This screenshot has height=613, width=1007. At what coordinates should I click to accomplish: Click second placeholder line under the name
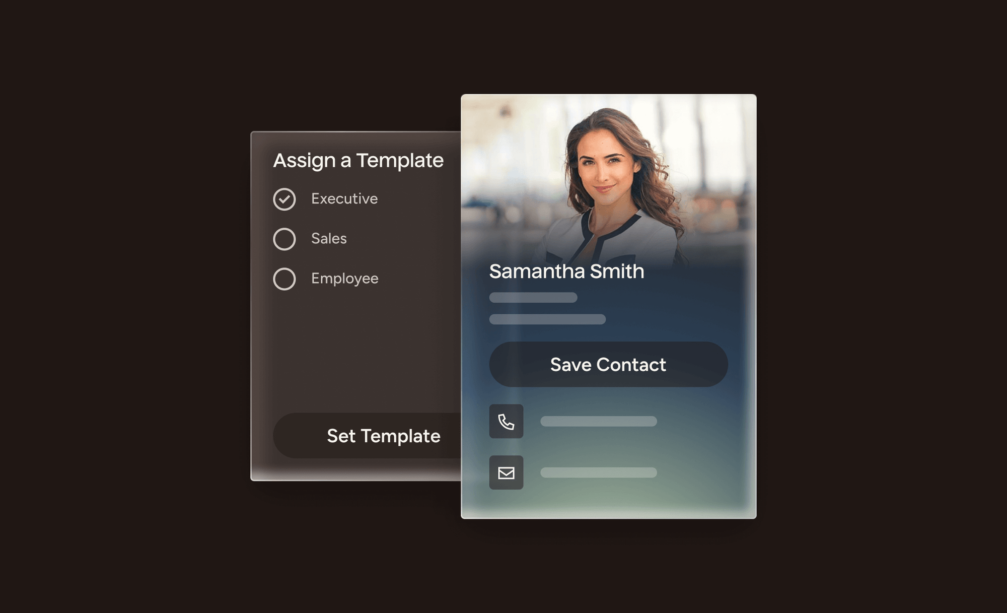[547, 319]
